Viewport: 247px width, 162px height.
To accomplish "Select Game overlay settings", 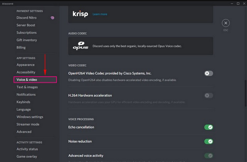I will tap(27, 156).
